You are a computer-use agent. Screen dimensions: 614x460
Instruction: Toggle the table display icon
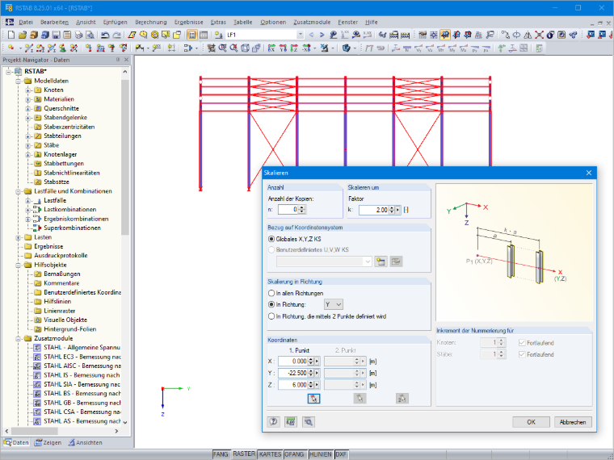click(x=204, y=35)
